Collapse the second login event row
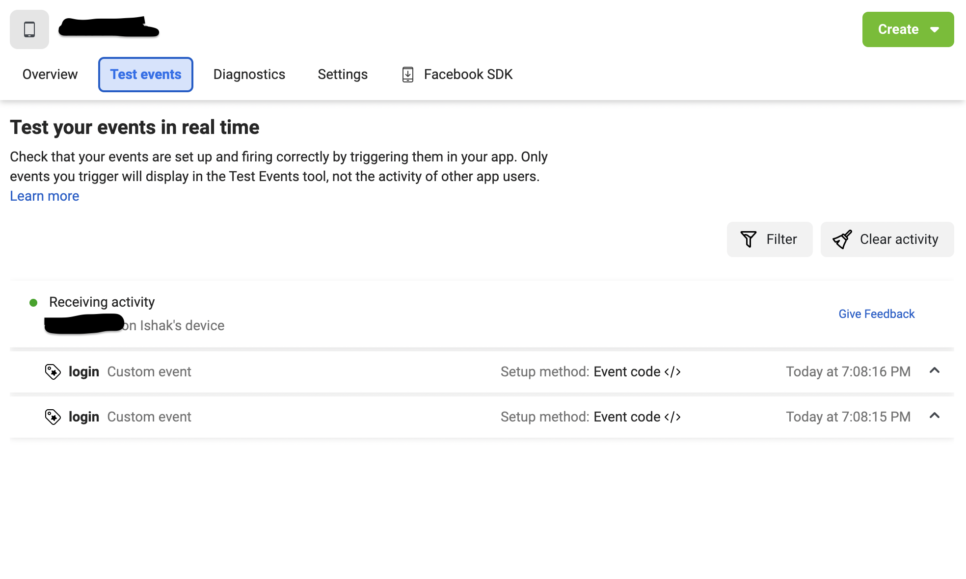Viewport: 966px width, 579px height. pos(935,417)
